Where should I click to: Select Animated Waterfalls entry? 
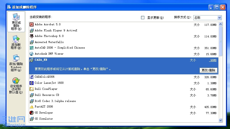pyautogui.click(x=124, y=42)
